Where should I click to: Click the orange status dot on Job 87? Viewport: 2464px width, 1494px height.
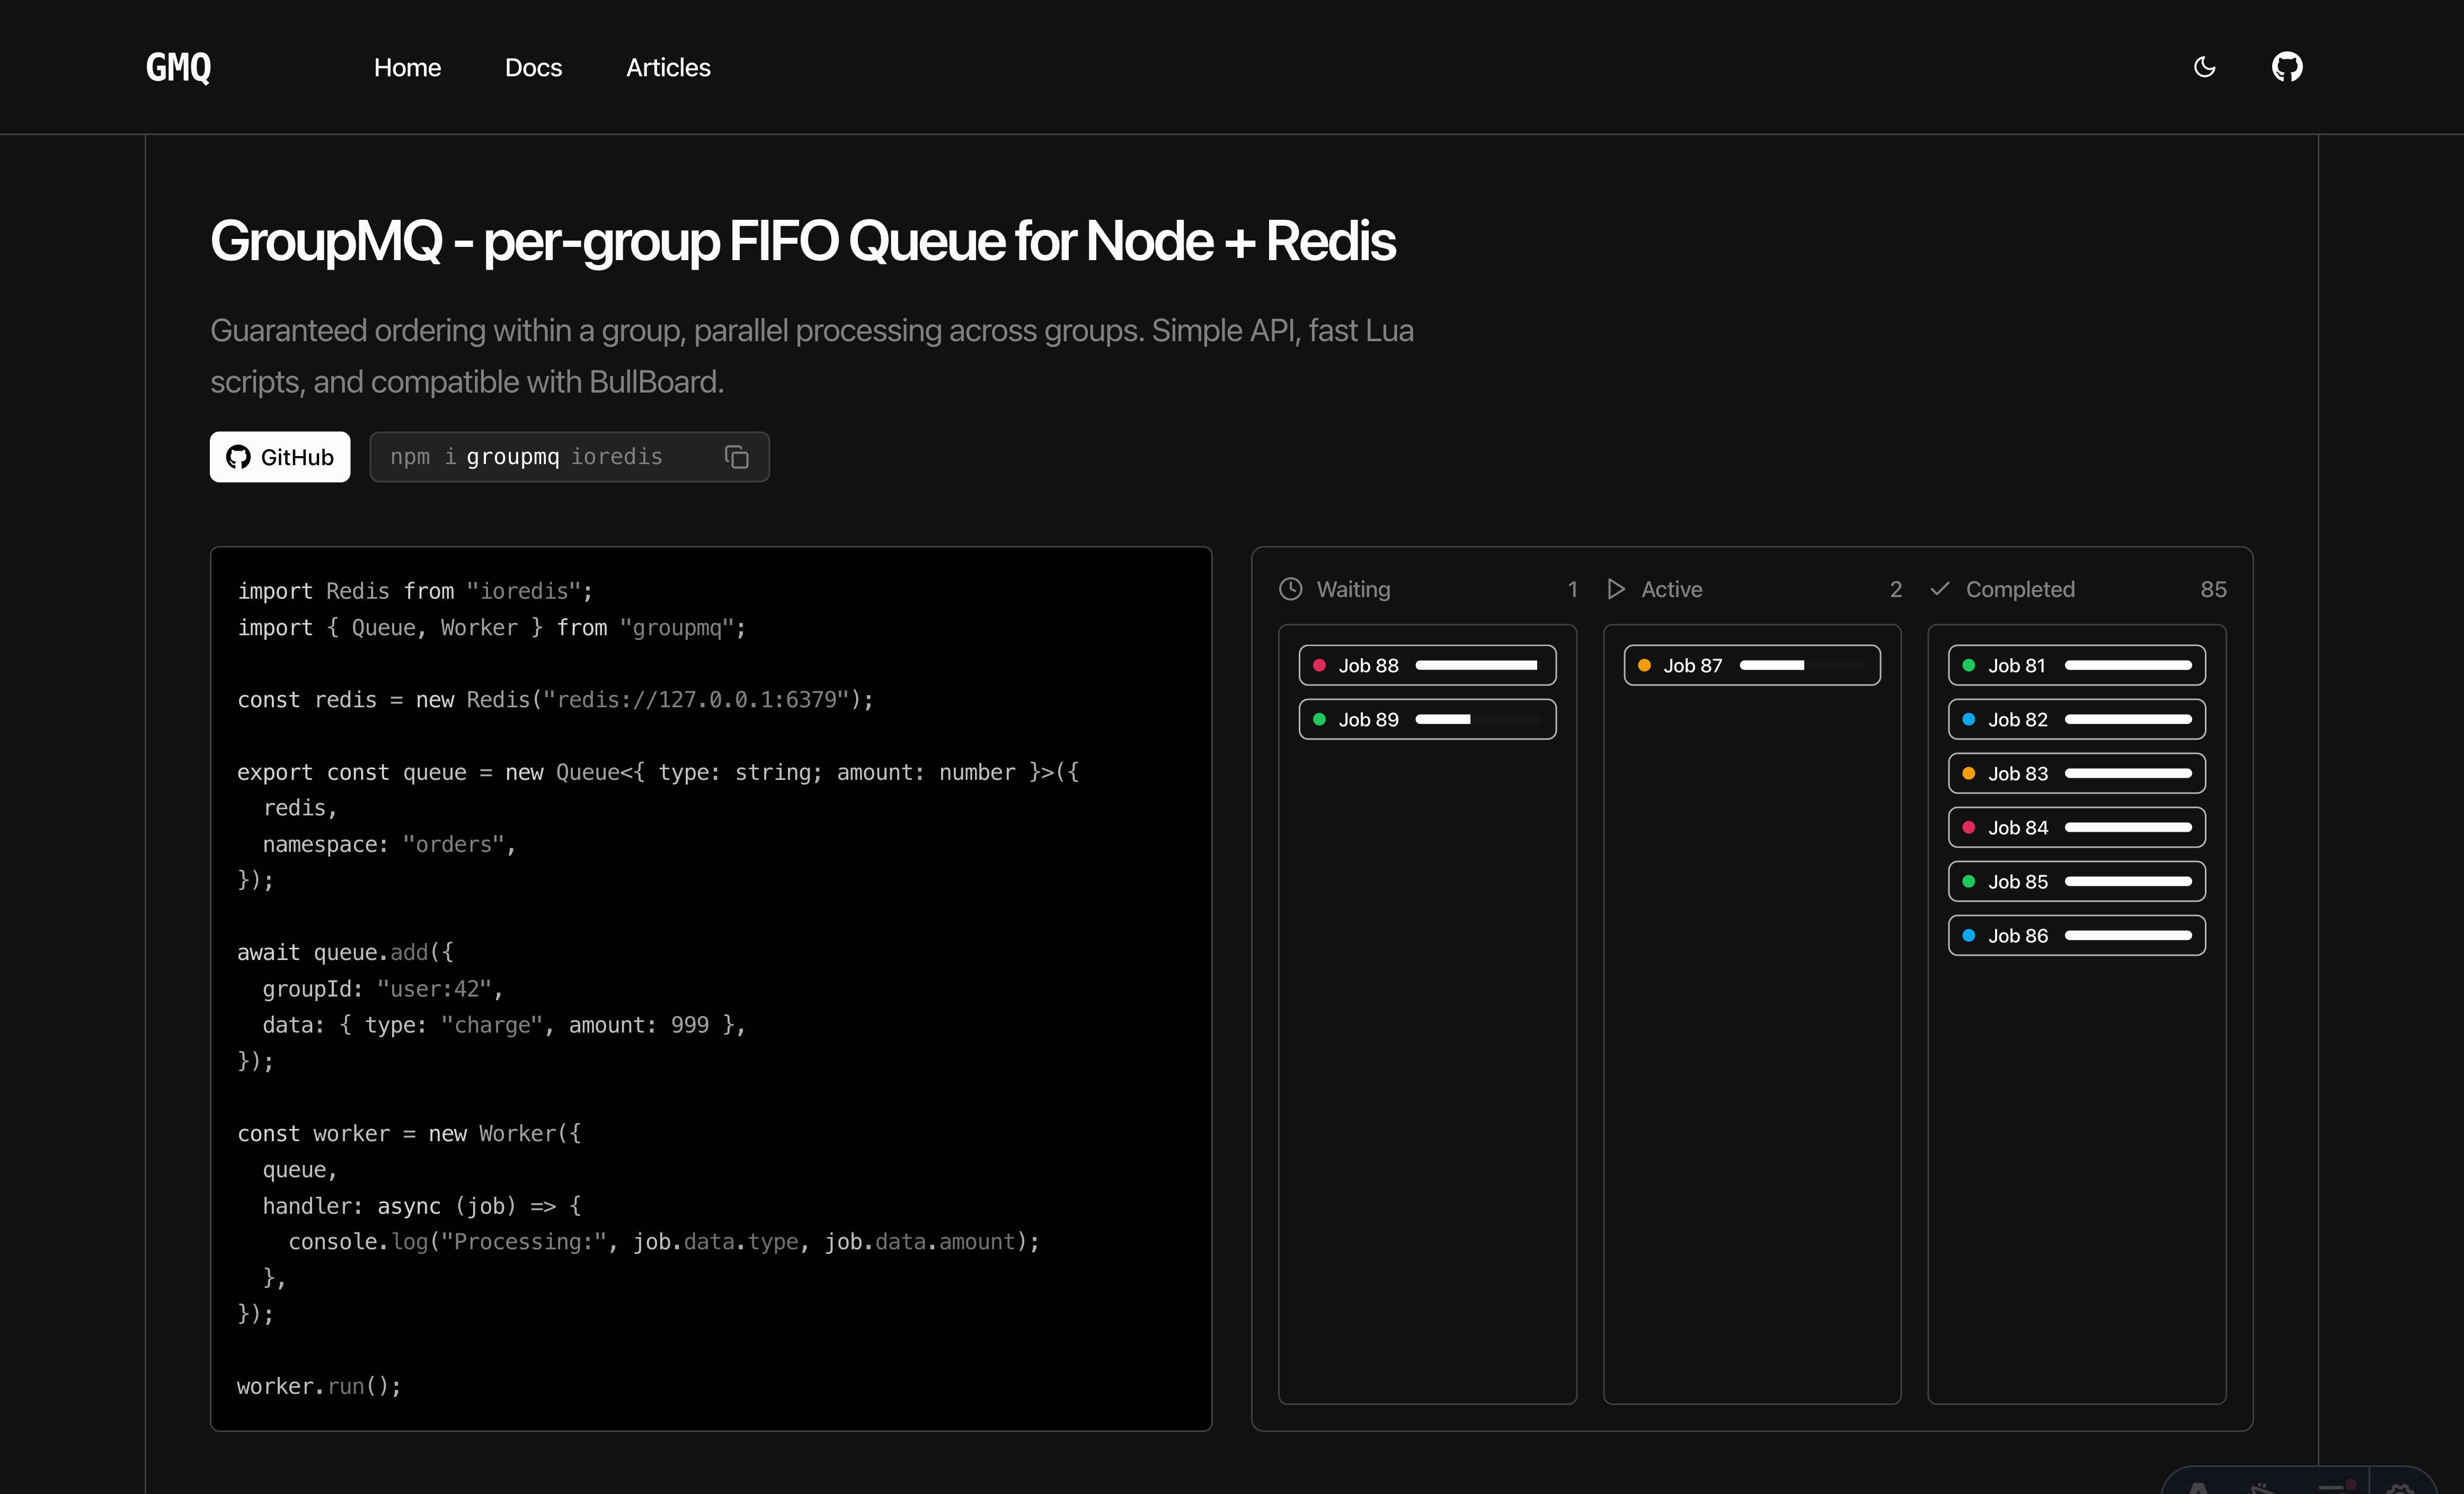click(1644, 665)
